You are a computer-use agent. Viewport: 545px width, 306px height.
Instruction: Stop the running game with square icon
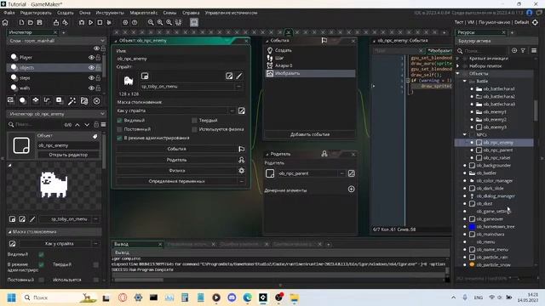point(100,23)
